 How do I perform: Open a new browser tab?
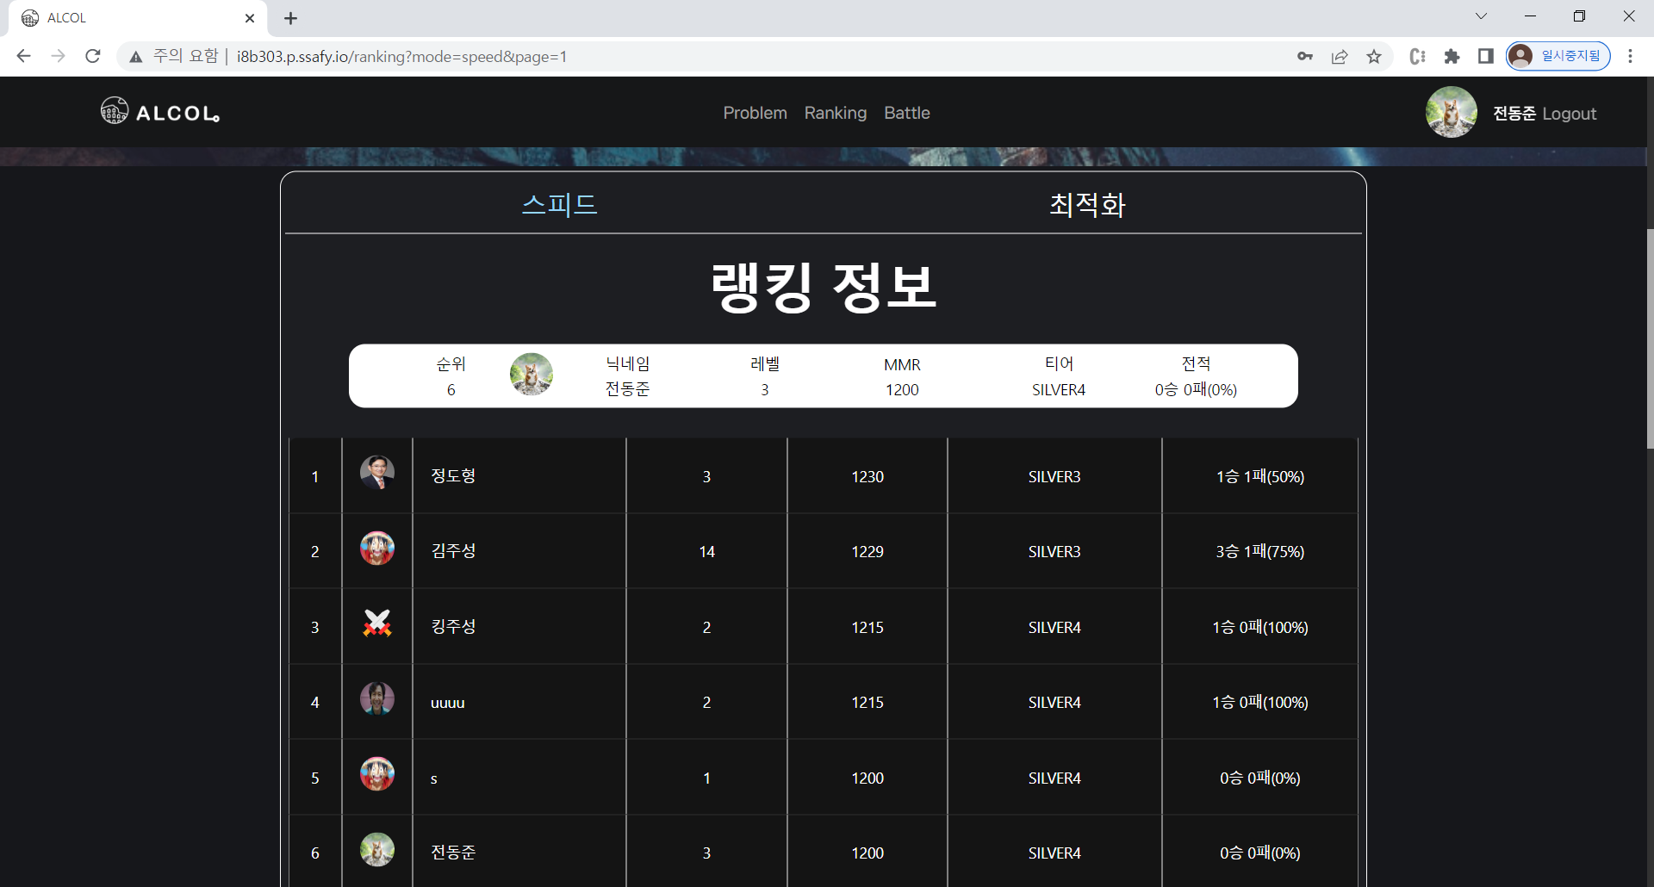click(290, 18)
